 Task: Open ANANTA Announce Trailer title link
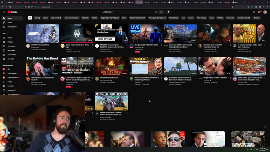[40, 45]
